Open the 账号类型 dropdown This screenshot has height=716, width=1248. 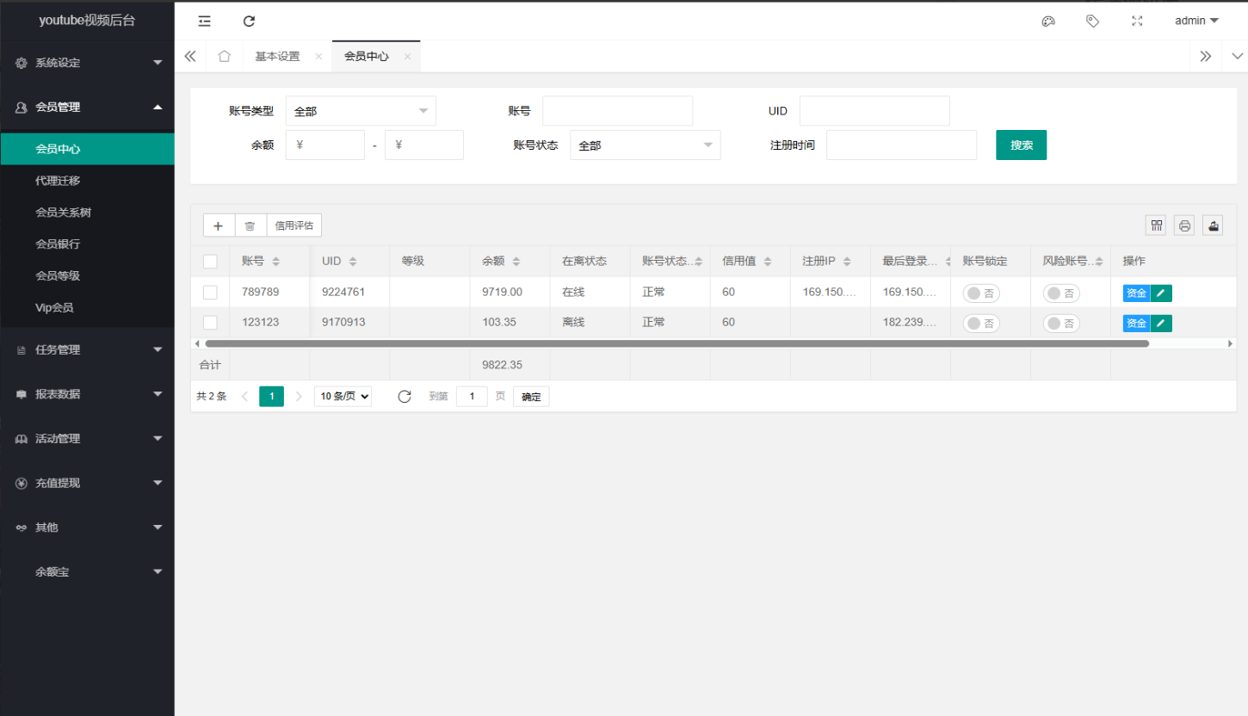pos(361,111)
